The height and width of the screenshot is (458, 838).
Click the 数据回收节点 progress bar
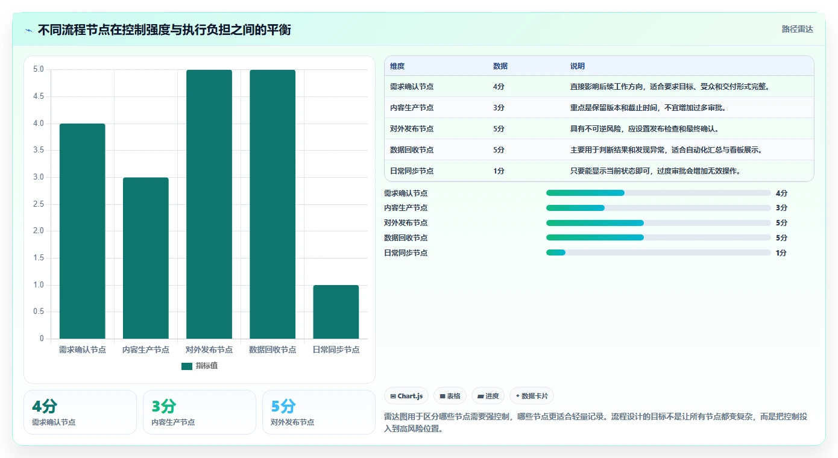pos(658,237)
